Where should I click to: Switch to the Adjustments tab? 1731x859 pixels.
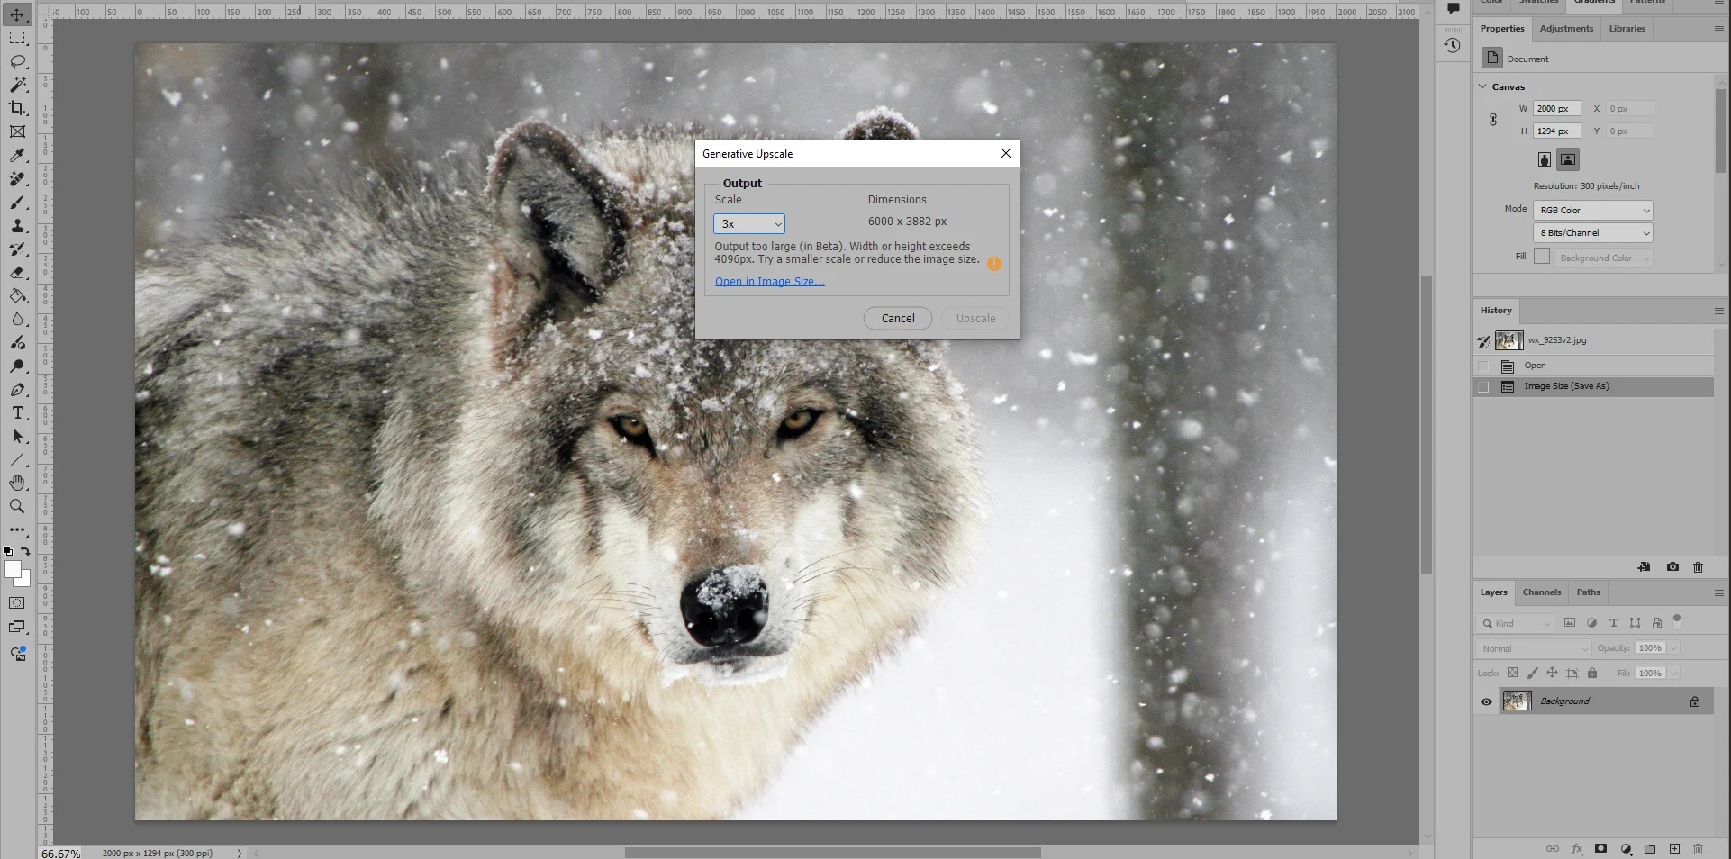click(x=1566, y=29)
